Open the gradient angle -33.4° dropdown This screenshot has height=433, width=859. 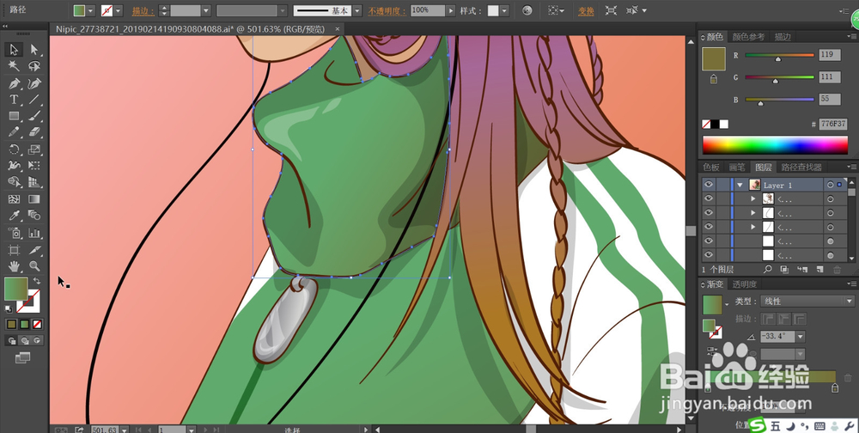click(x=801, y=337)
